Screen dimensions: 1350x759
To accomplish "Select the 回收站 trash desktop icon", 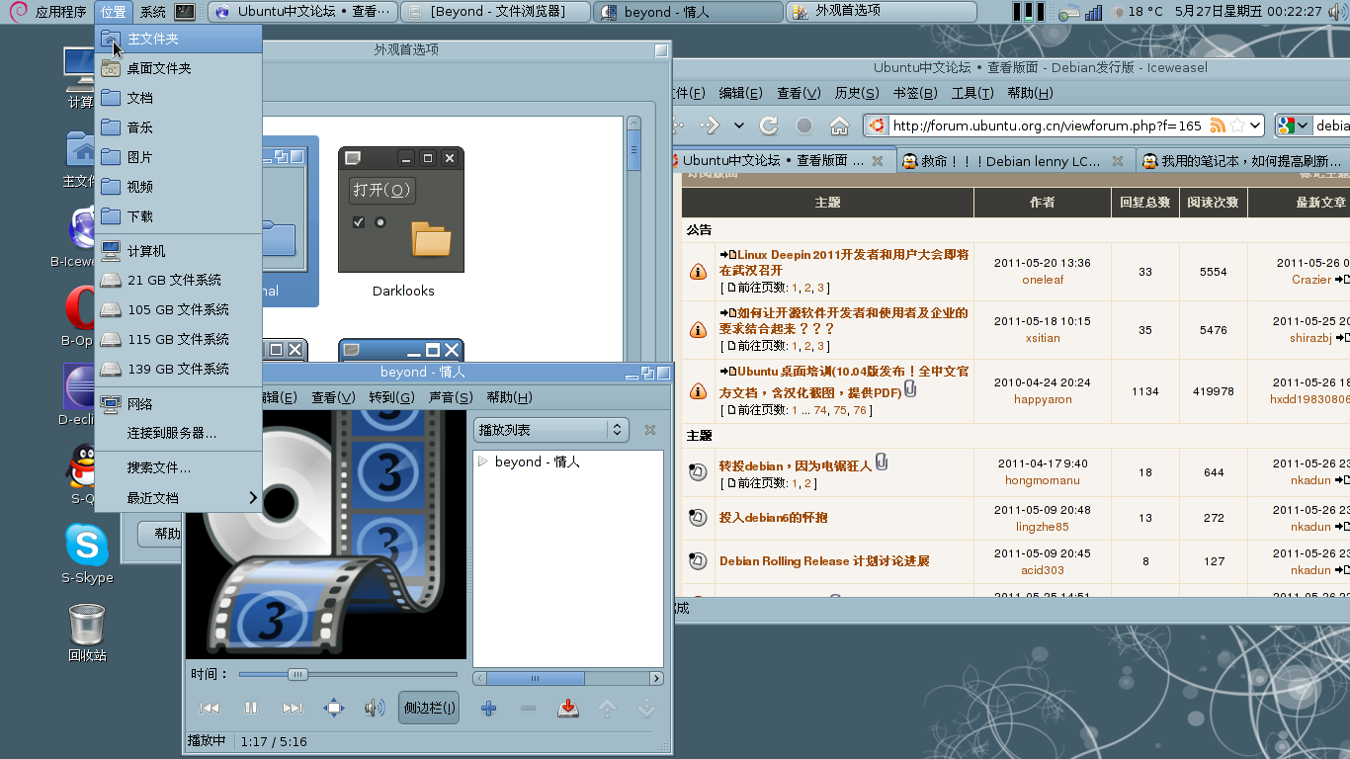I will 87,632.
